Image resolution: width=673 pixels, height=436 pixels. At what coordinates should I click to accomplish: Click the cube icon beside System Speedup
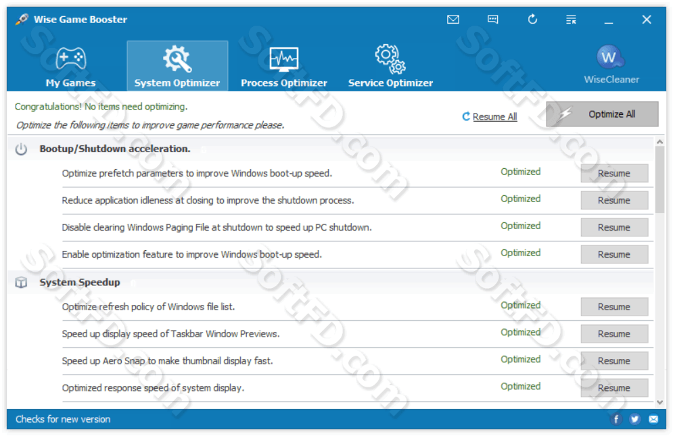21,283
